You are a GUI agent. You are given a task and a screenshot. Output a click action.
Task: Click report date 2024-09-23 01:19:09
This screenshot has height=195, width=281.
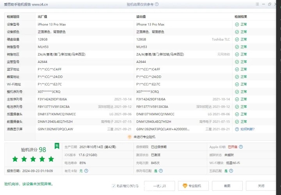coord(37,171)
